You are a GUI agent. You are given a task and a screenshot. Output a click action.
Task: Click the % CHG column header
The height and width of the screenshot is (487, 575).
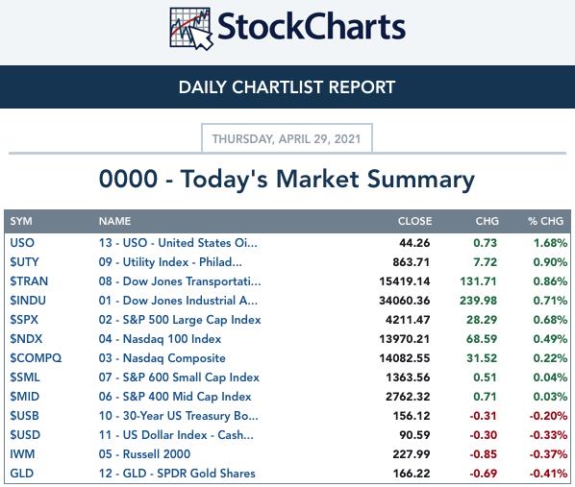[x=545, y=221]
